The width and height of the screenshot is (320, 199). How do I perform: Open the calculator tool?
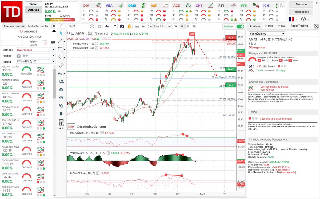click(x=61, y=123)
